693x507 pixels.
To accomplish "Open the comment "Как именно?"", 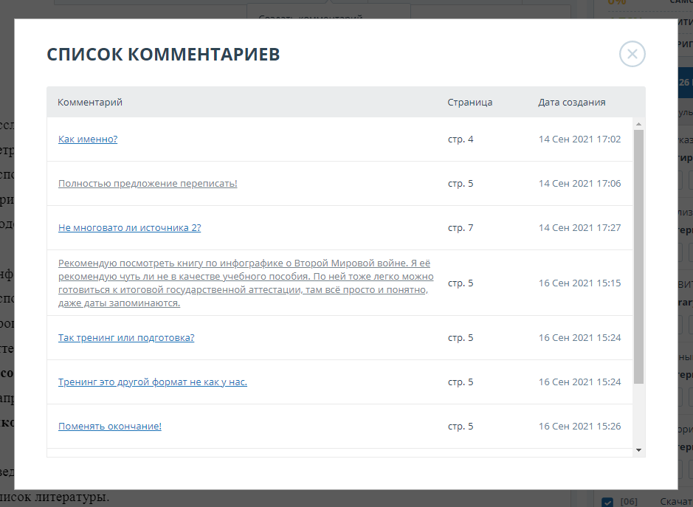I will (x=88, y=139).
